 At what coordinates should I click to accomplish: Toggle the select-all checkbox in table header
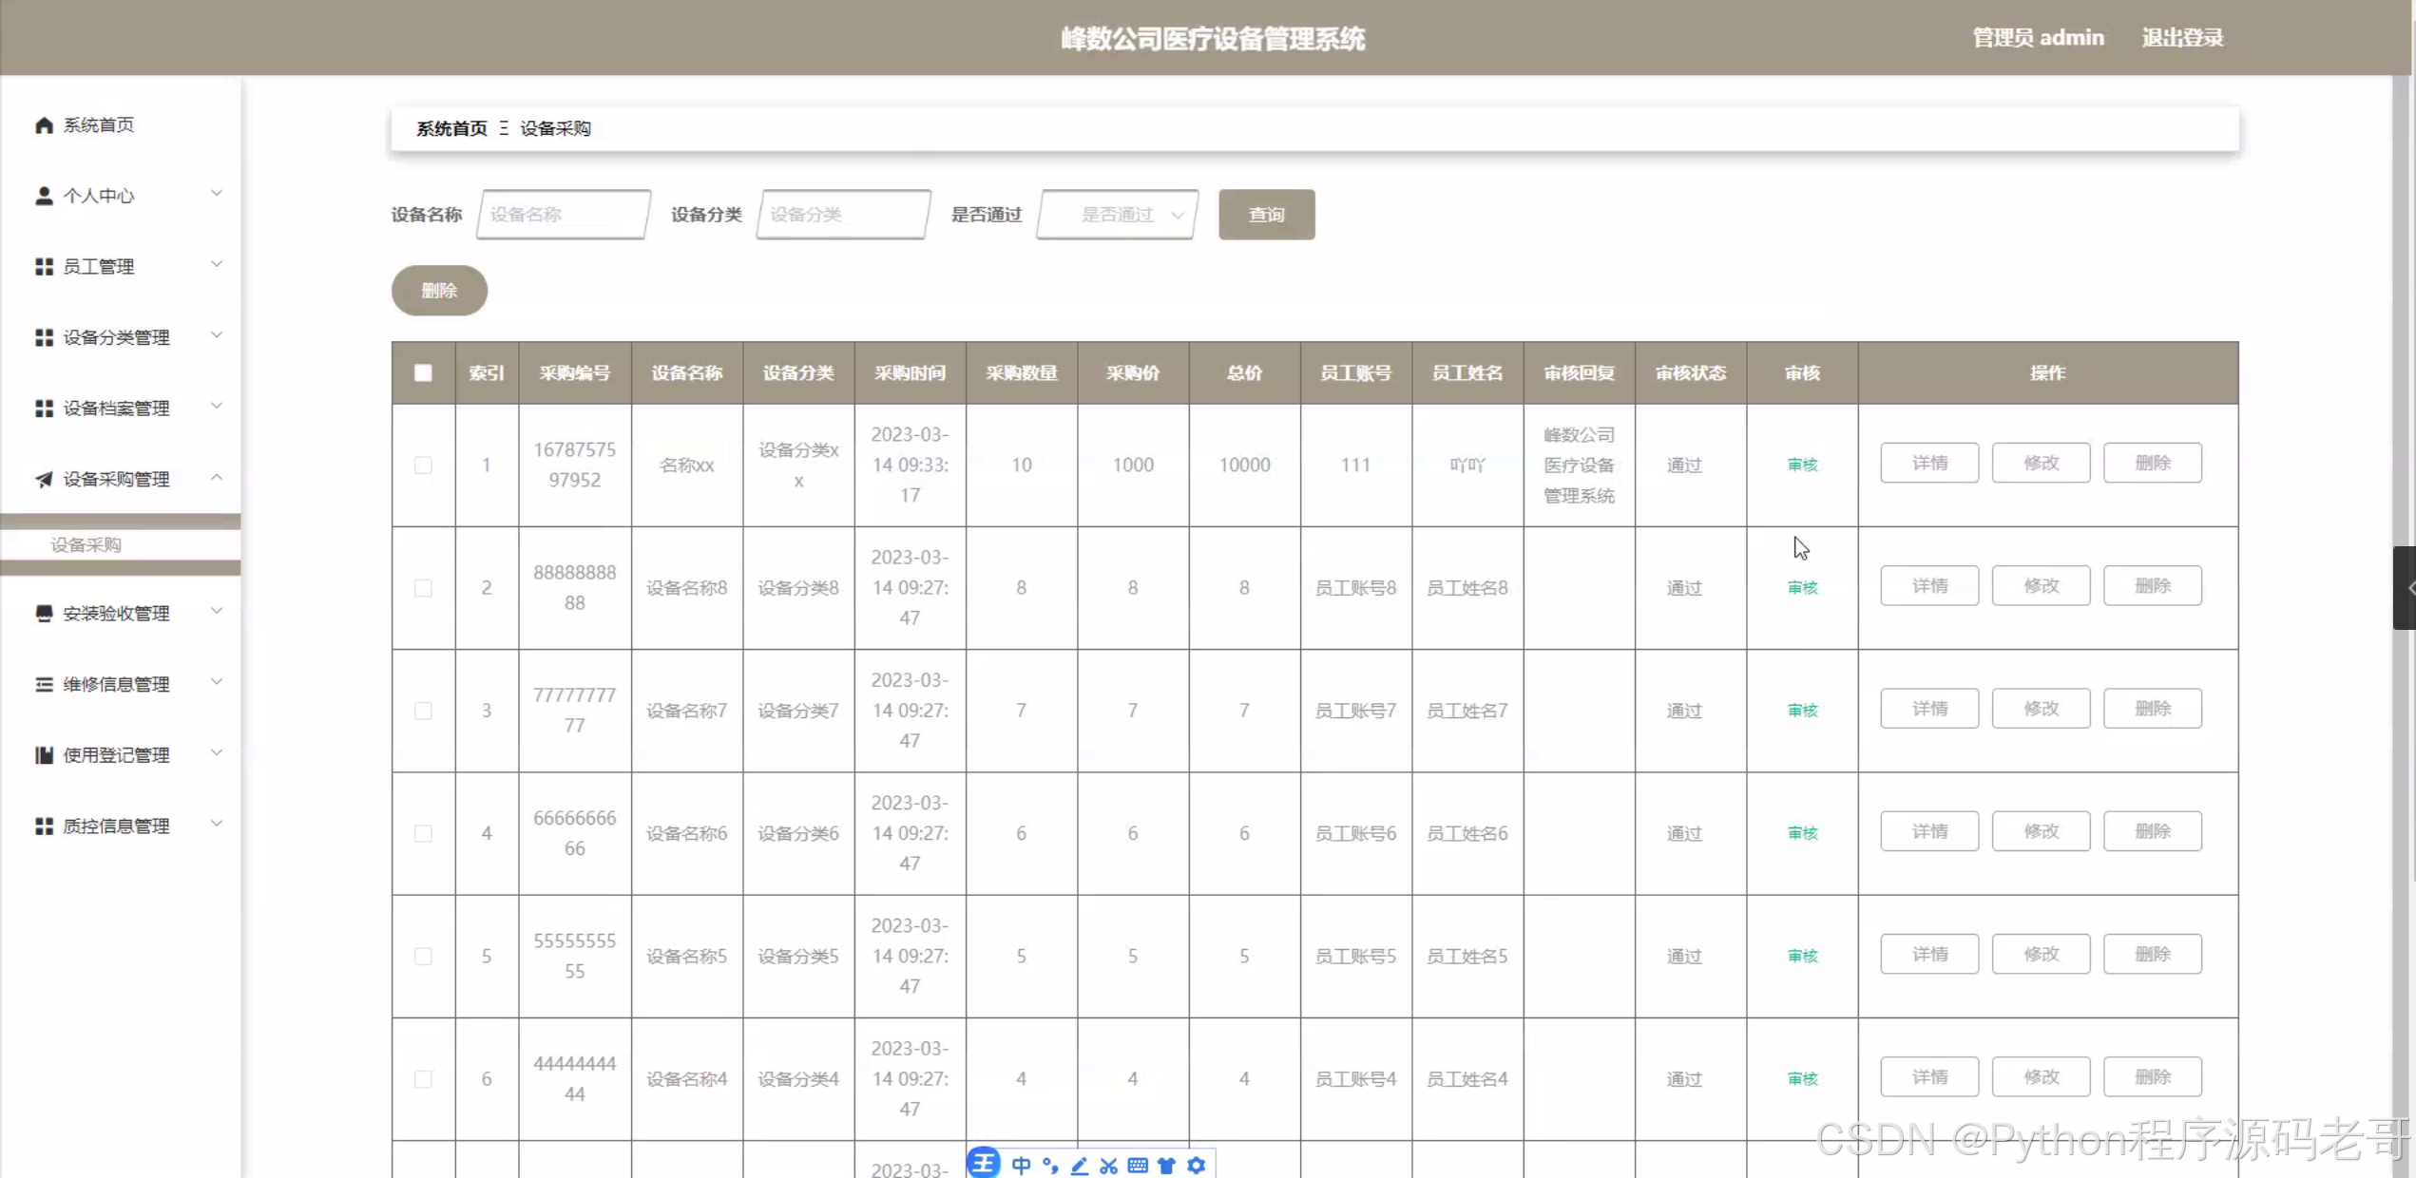423,372
